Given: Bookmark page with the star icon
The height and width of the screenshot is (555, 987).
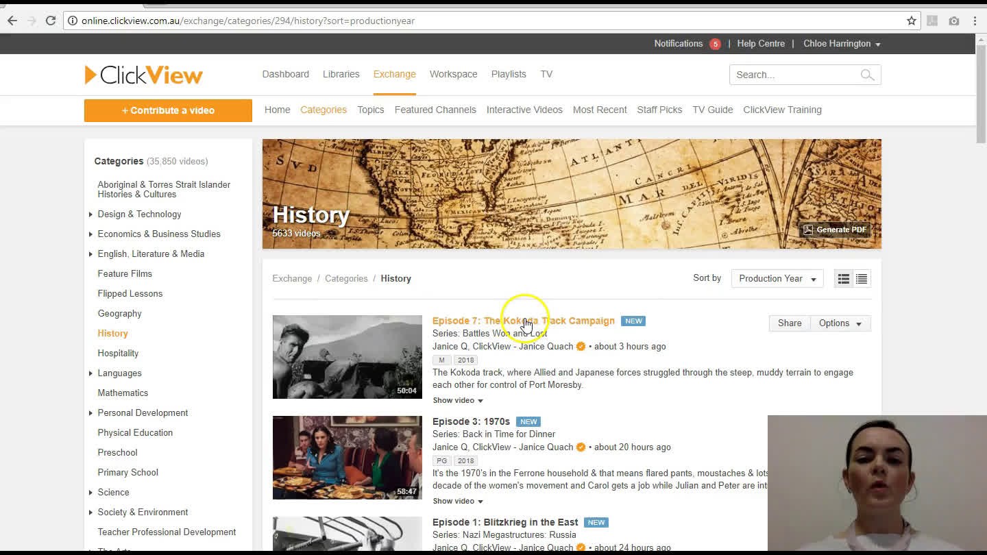Looking at the screenshot, I should coord(912,21).
